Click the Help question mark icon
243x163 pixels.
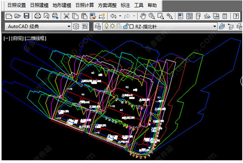[x=236, y=16]
